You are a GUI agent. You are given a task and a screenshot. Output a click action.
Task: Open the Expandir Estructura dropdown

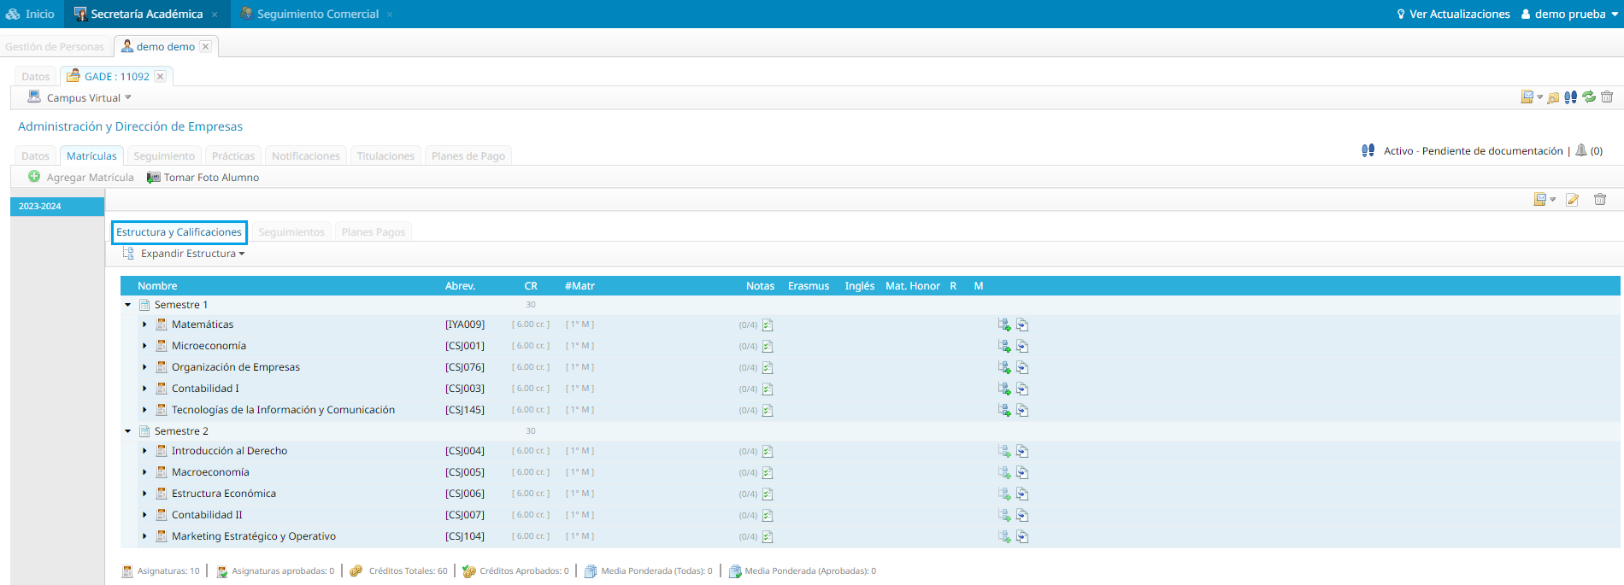192,254
